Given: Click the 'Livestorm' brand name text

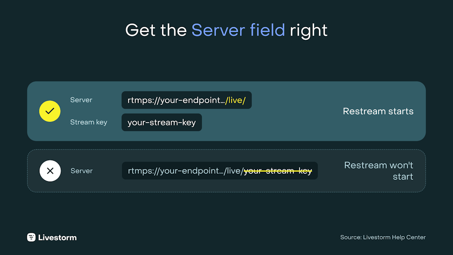Looking at the screenshot, I should coord(57,238).
